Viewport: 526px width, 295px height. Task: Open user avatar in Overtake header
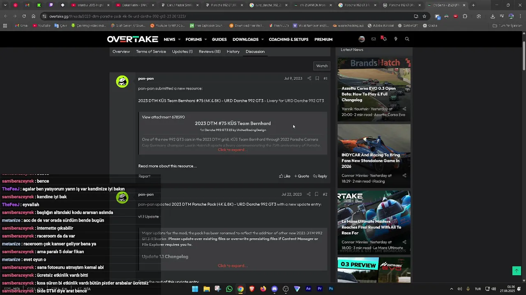pos(362,39)
